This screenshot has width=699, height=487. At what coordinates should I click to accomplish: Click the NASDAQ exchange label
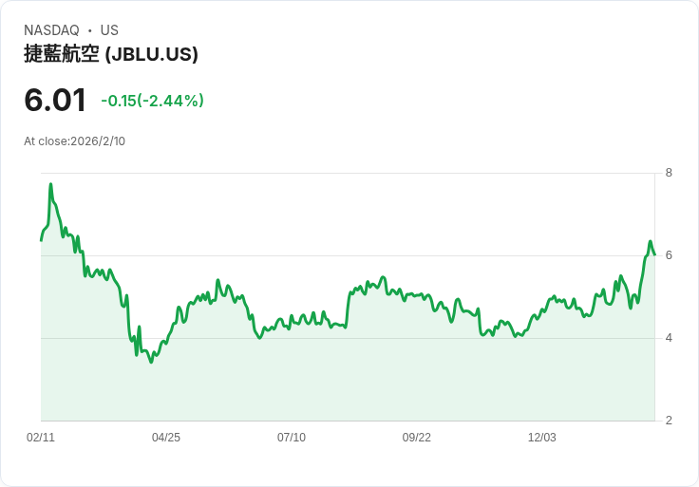click(x=51, y=30)
